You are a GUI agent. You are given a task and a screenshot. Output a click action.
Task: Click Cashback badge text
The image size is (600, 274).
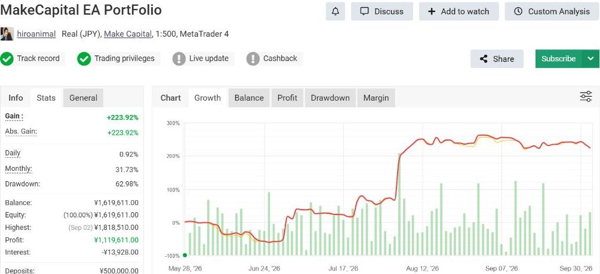tap(280, 58)
